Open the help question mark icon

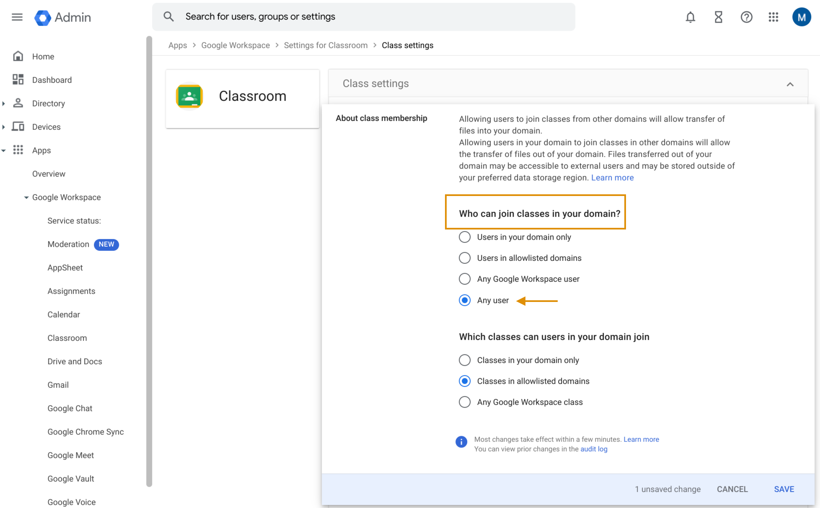click(746, 17)
